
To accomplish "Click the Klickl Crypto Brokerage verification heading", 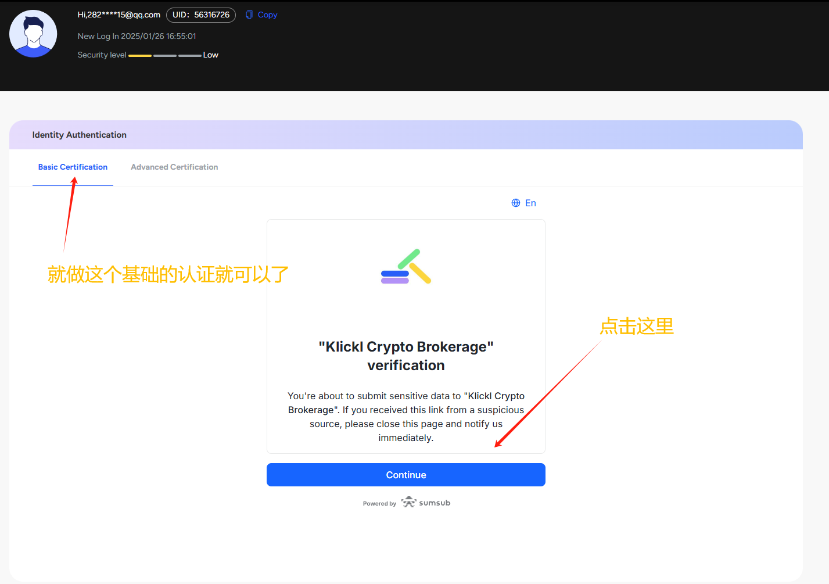I will click(406, 356).
